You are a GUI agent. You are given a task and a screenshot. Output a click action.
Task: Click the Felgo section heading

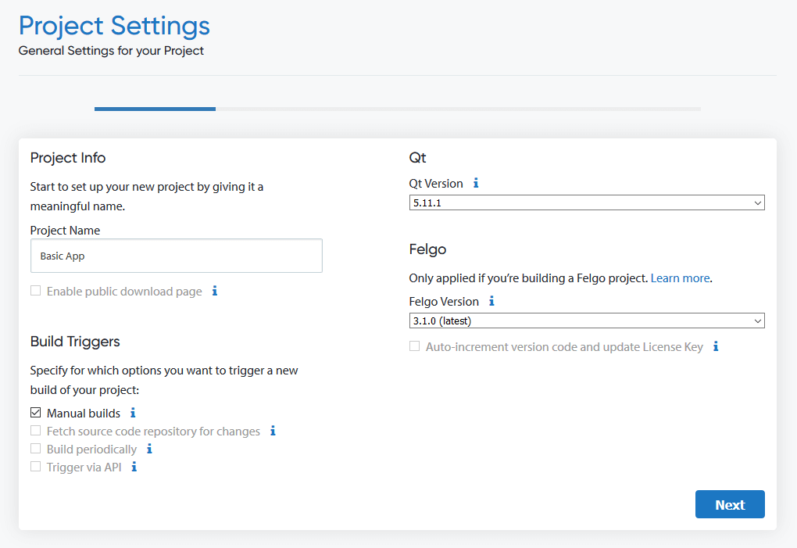[427, 249]
